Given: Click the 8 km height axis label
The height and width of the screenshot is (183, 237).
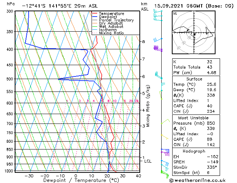Looking at the screenshot, I should 144,41.
